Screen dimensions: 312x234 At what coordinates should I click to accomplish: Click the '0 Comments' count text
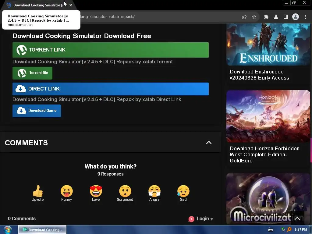click(22, 219)
